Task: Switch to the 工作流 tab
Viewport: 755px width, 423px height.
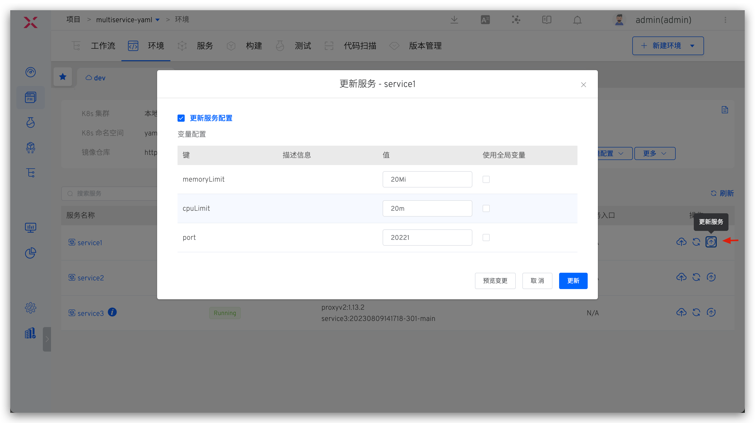Action: pyautogui.click(x=103, y=46)
